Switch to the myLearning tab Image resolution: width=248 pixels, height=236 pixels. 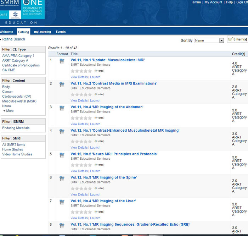coord(42,32)
